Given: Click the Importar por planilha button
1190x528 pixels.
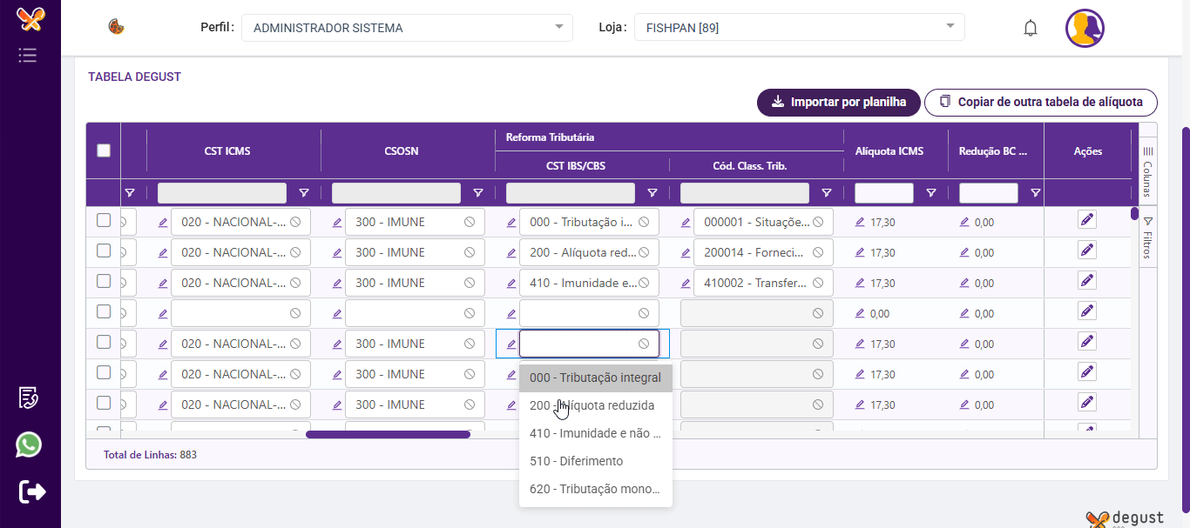Looking at the screenshot, I should pos(838,102).
